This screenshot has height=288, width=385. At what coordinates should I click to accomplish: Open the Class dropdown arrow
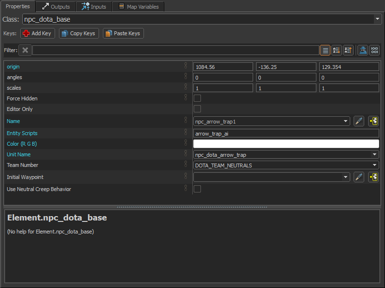377,19
